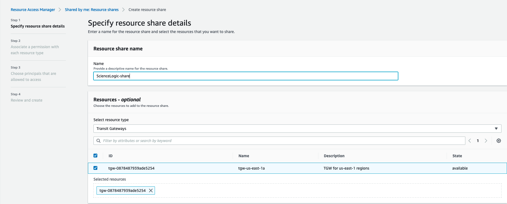Screen dimensions: 507x204
Task: Toggle the select-all resources checkbox
Action: click(x=95, y=156)
